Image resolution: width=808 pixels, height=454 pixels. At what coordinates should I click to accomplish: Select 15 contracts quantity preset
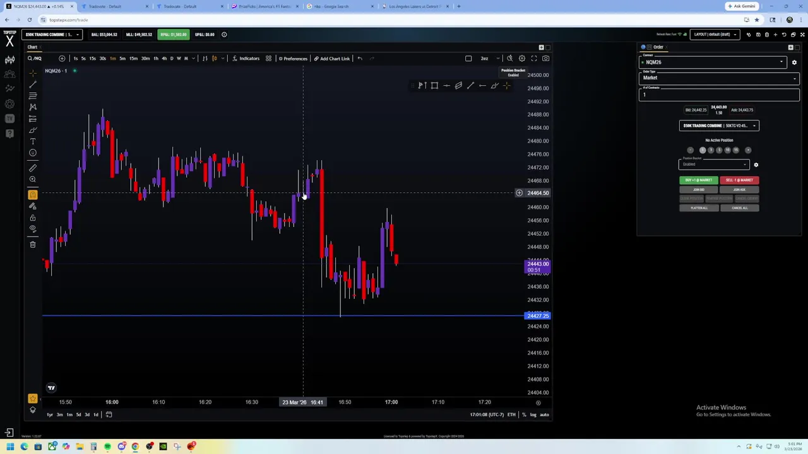[x=735, y=150]
